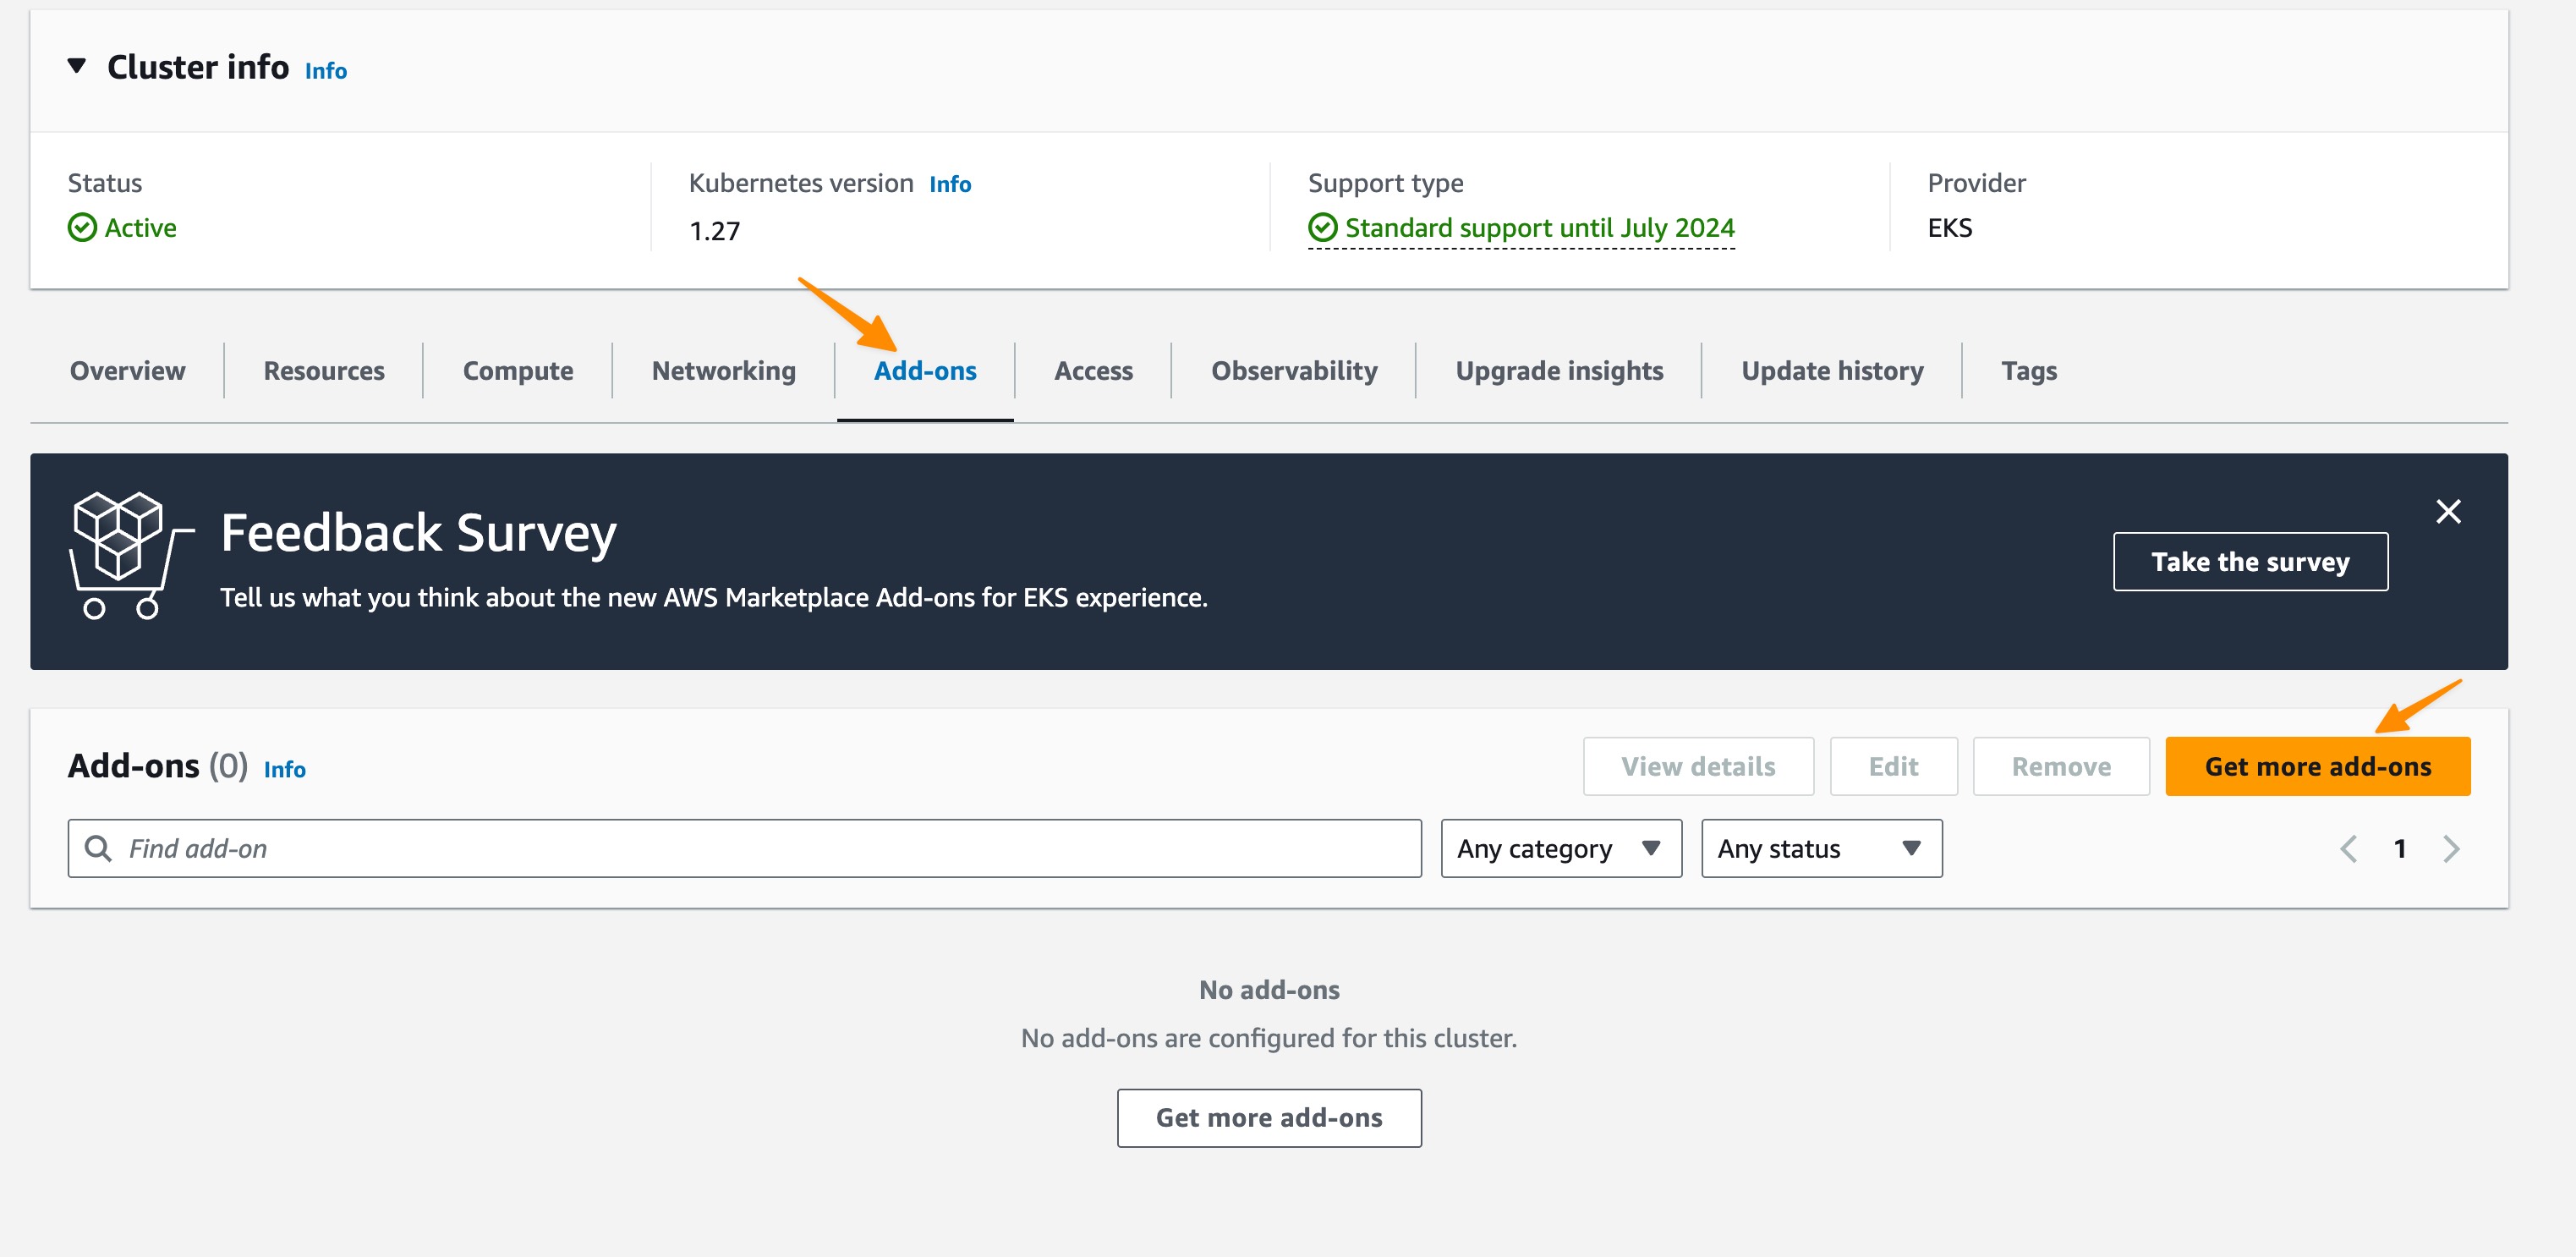Switch to the Tags tab
The height and width of the screenshot is (1257, 2576).
(x=2029, y=371)
